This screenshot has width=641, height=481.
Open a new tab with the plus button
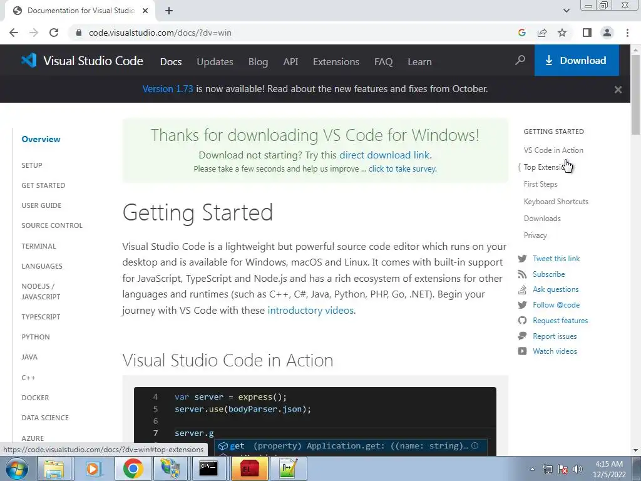pyautogui.click(x=169, y=11)
